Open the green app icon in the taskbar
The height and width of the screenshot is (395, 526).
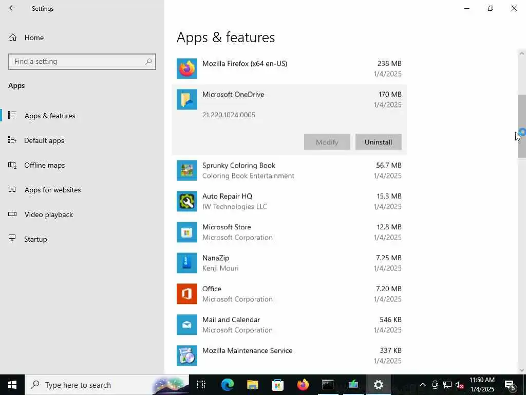353,385
